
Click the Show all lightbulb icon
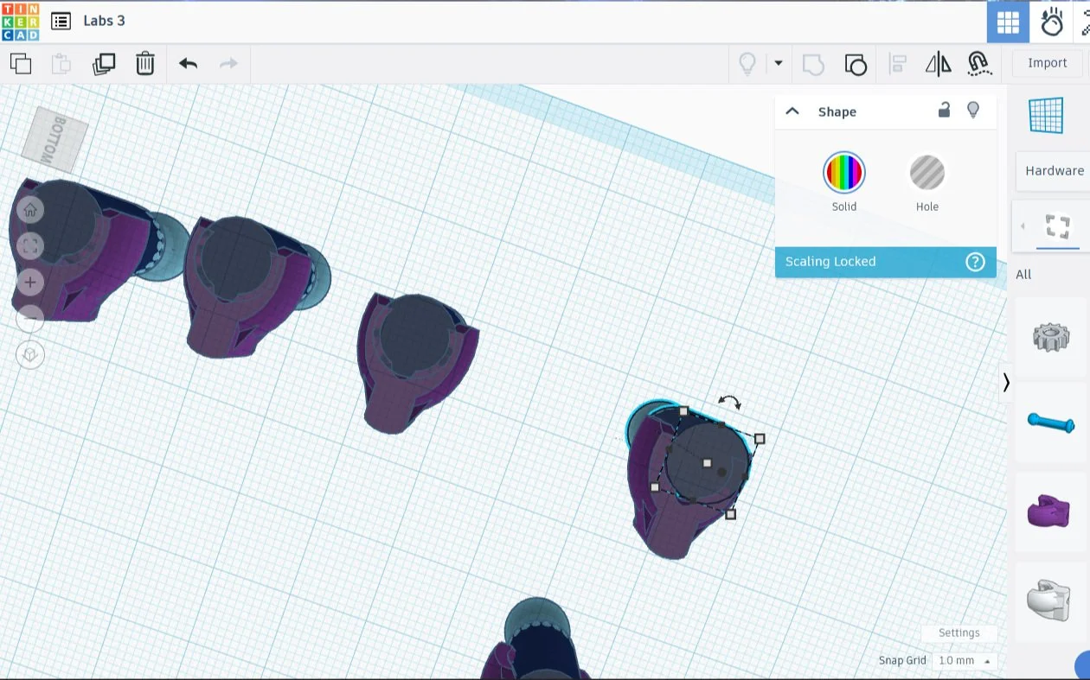pos(747,63)
